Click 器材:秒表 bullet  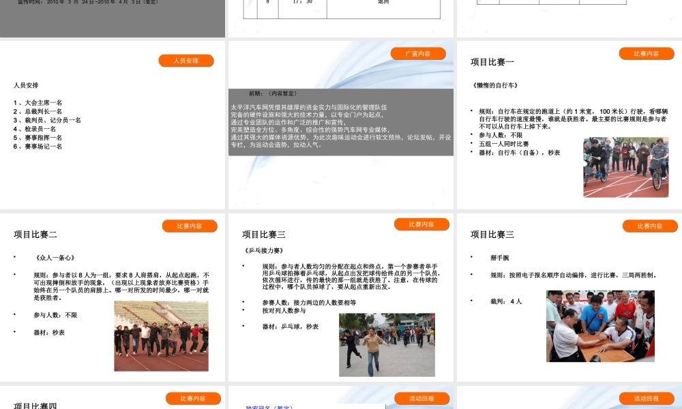point(49,333)
